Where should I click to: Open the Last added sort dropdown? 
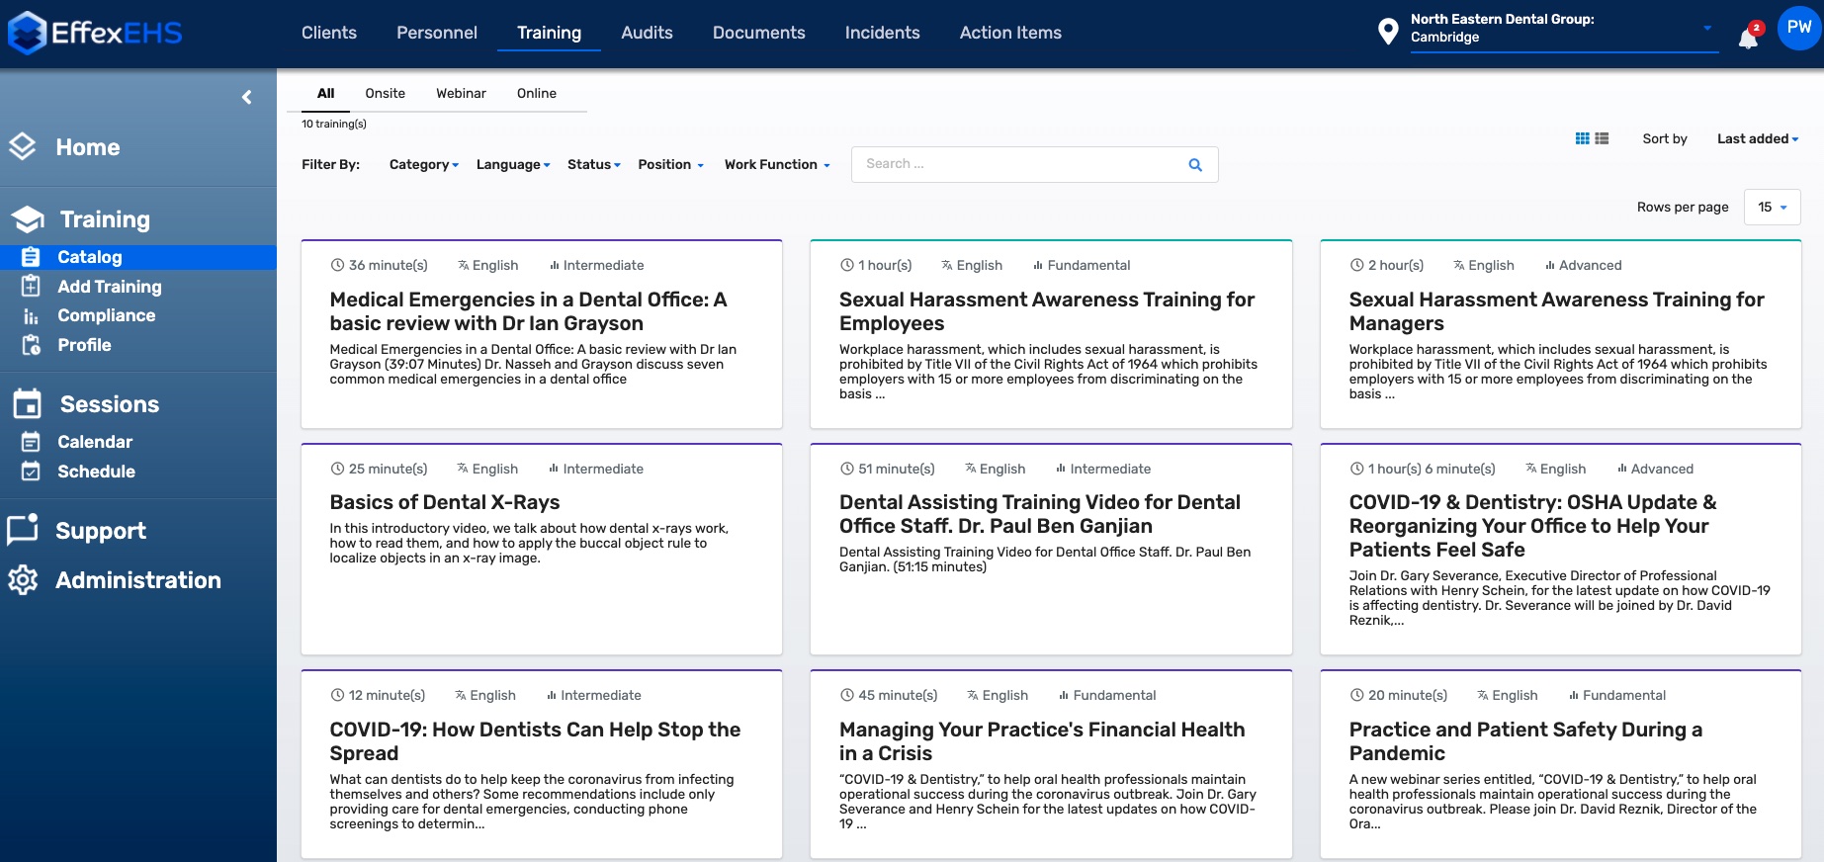[x=1758, y=139]
